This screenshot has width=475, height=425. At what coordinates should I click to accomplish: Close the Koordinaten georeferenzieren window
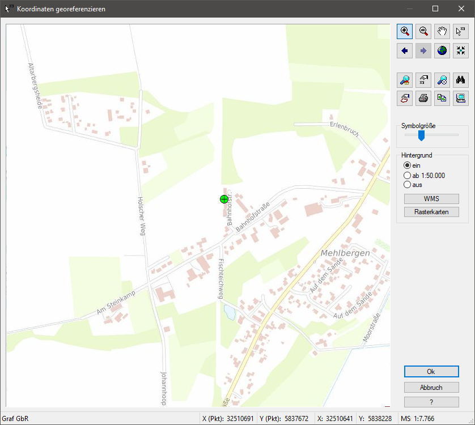[x=461, y=8]
